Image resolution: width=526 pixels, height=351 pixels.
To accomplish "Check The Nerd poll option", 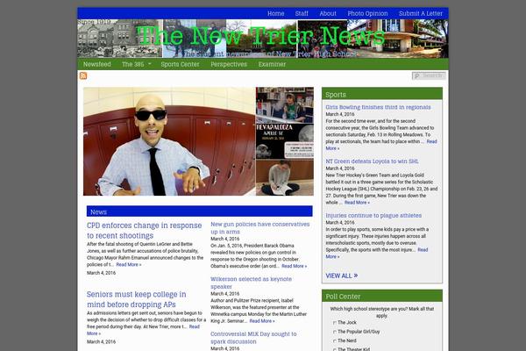I will click(335, 341).
